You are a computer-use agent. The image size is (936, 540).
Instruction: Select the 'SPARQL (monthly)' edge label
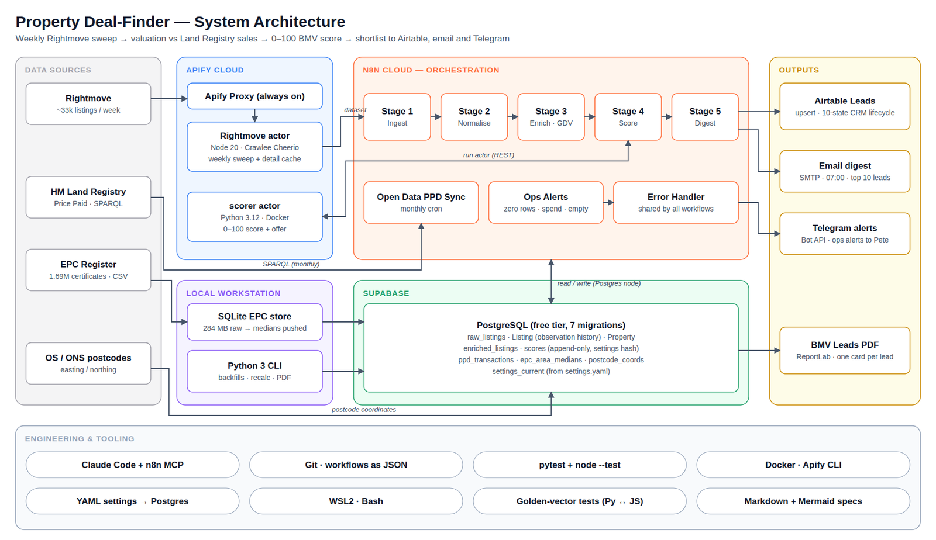(291, 264)
